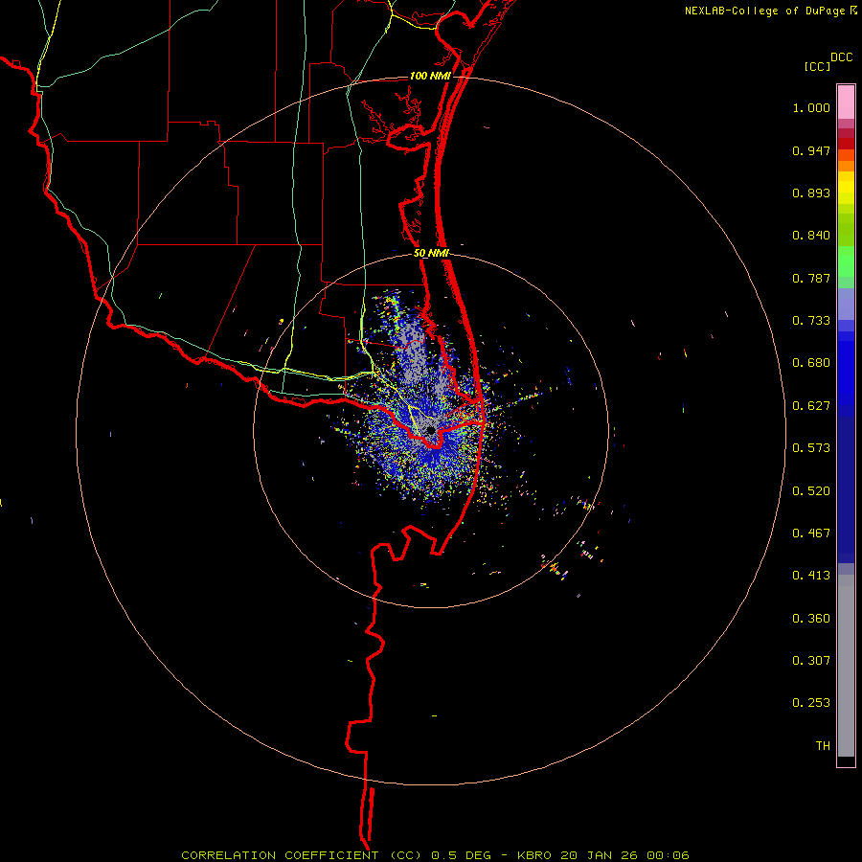Click the 0.467 color scale label
Viewport: 862px width, 862px height.
tap(811, 533)
